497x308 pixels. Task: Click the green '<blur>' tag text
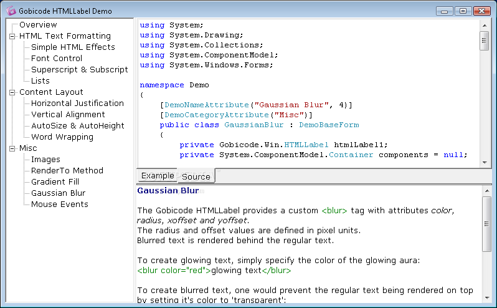point(334,211)
